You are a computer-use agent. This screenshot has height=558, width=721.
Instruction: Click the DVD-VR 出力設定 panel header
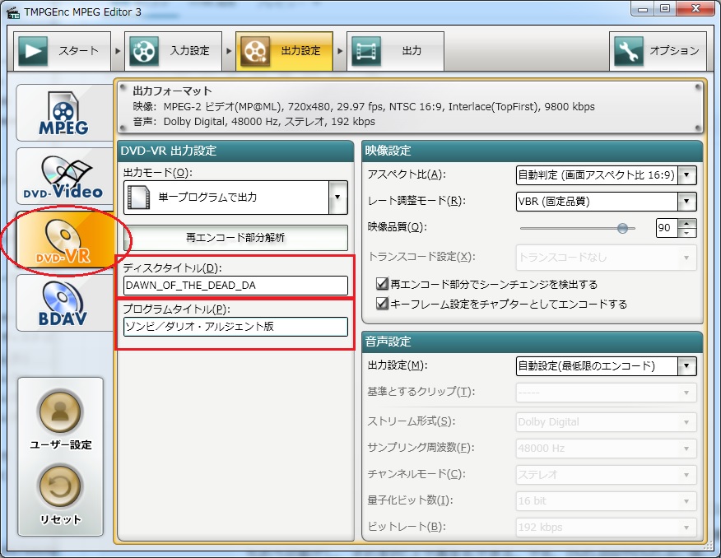(235, 151)
